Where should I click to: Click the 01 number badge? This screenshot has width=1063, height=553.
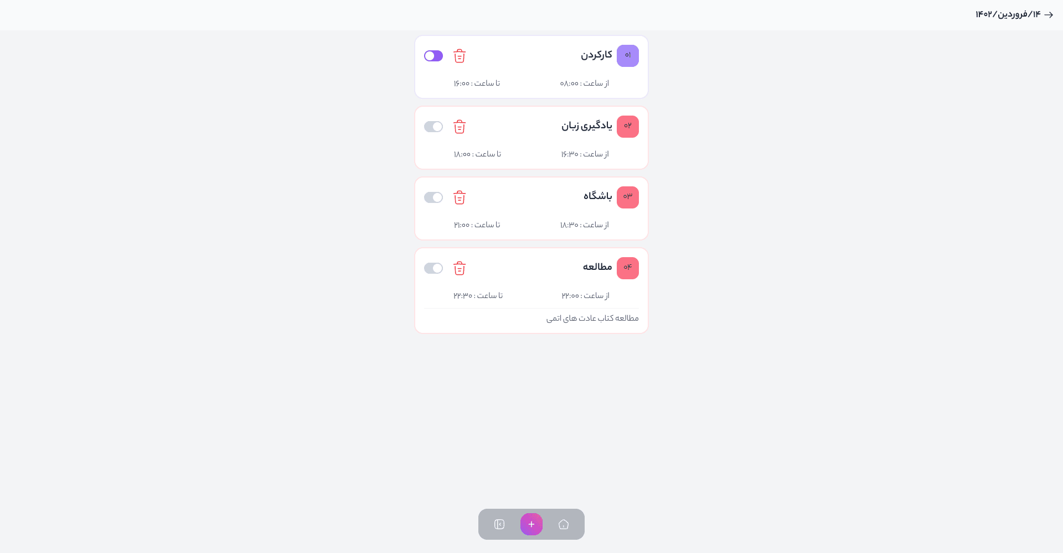(628, 56)
